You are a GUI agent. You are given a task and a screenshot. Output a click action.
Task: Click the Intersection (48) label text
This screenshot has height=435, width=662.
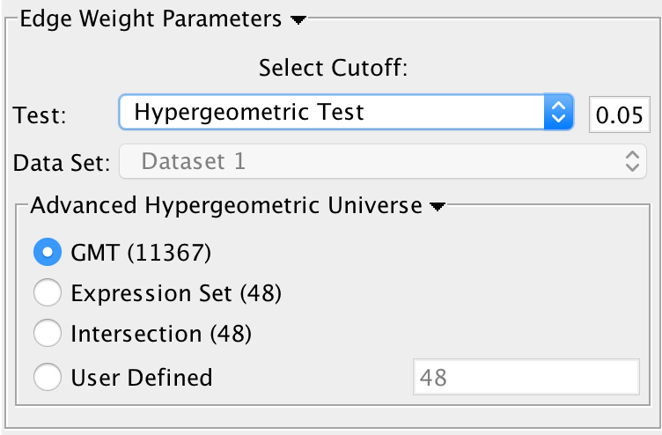(x=161, y=335)
